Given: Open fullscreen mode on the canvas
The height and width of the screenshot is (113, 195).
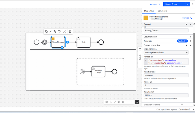Looking at the screenshot, I should coord(115,102).
